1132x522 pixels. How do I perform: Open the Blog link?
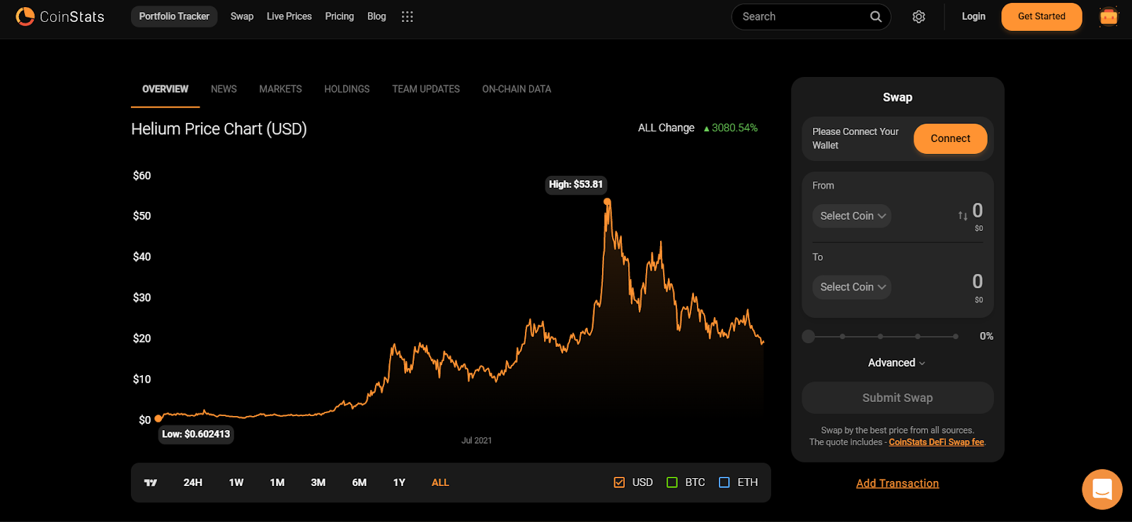click(376, 16)
